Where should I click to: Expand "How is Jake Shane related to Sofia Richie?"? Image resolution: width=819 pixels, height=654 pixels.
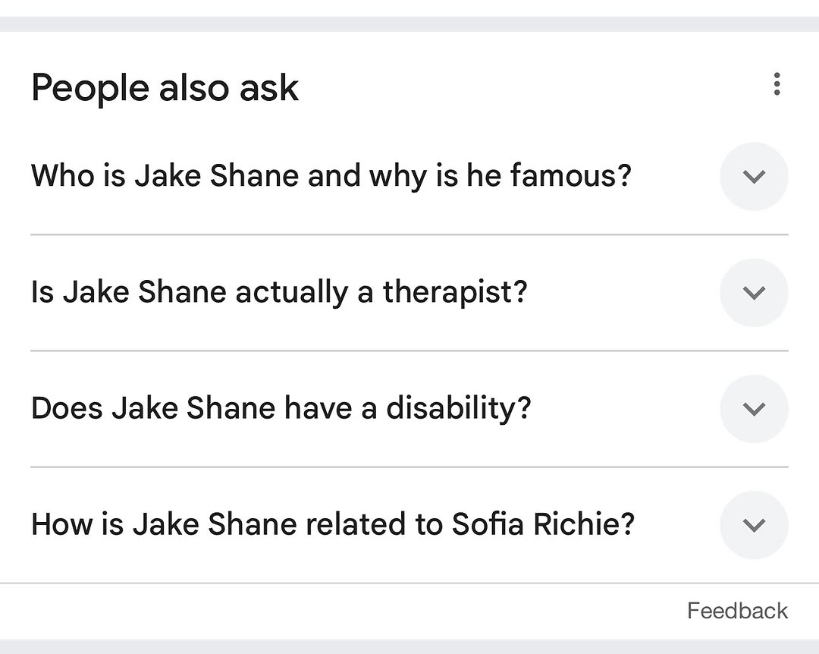click(x=332, y=525)
